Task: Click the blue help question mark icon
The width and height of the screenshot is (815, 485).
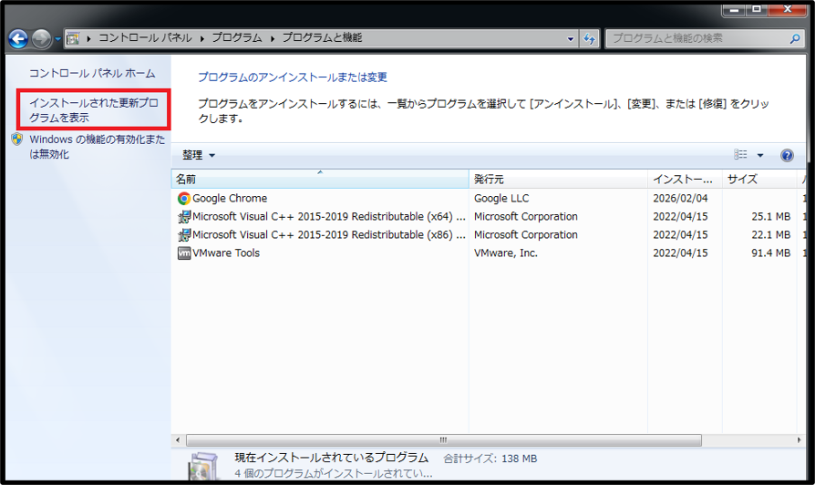Action: (787, 155)
